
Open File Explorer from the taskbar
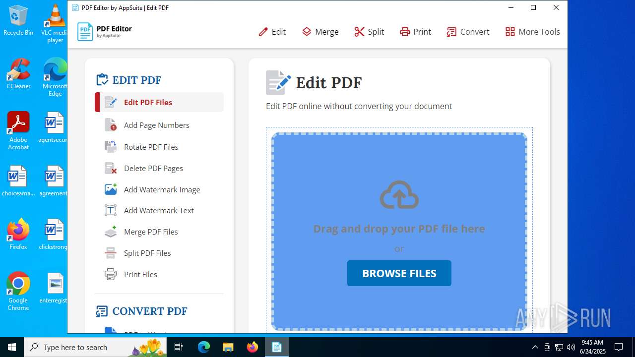[x=228, y=347]
